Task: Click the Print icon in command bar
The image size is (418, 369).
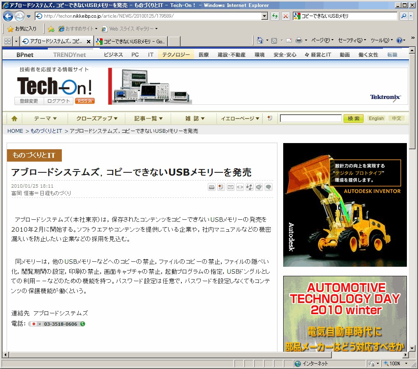Action: [x=299, y=40]
